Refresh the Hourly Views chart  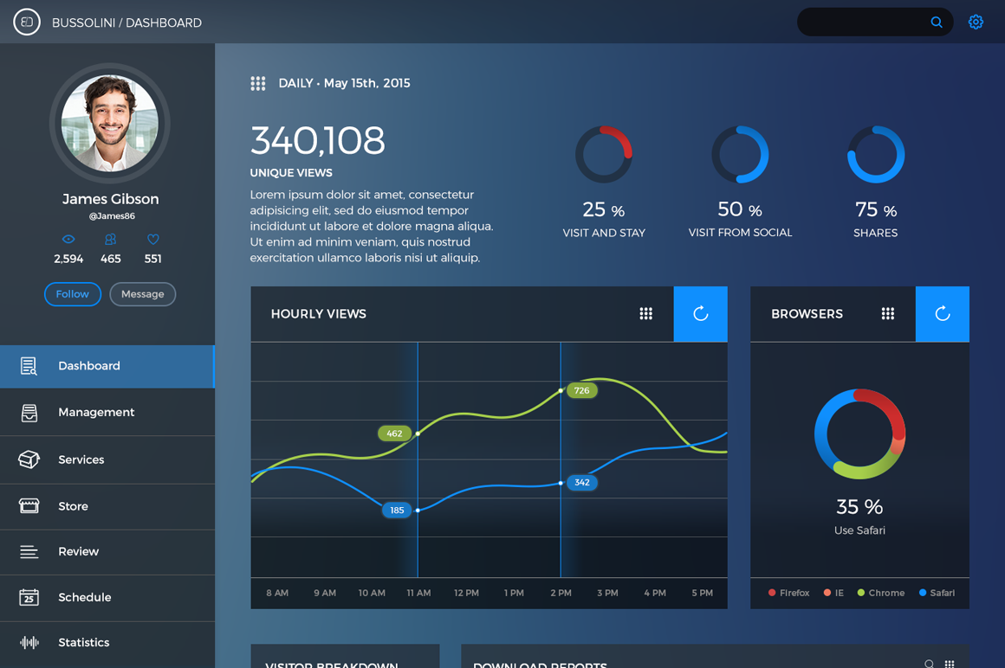click(x=700, y=314)
